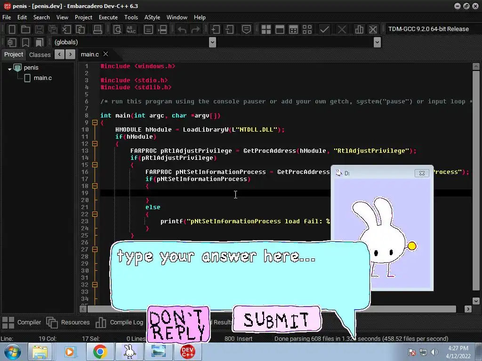Click the Open file folder icon
The width and height of the screenshot is (482, 361).
(25, 30)
